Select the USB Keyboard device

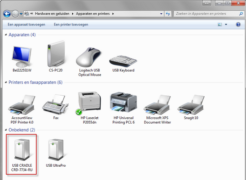pos(123,64)
